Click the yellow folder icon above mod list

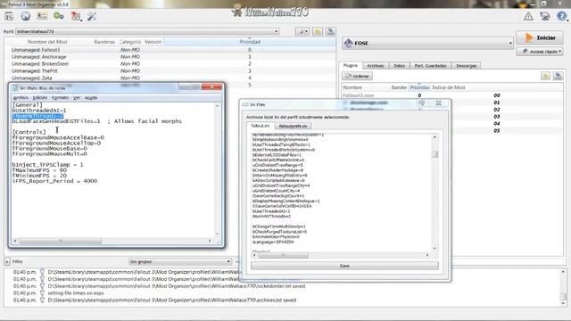(x=318, y=32)
